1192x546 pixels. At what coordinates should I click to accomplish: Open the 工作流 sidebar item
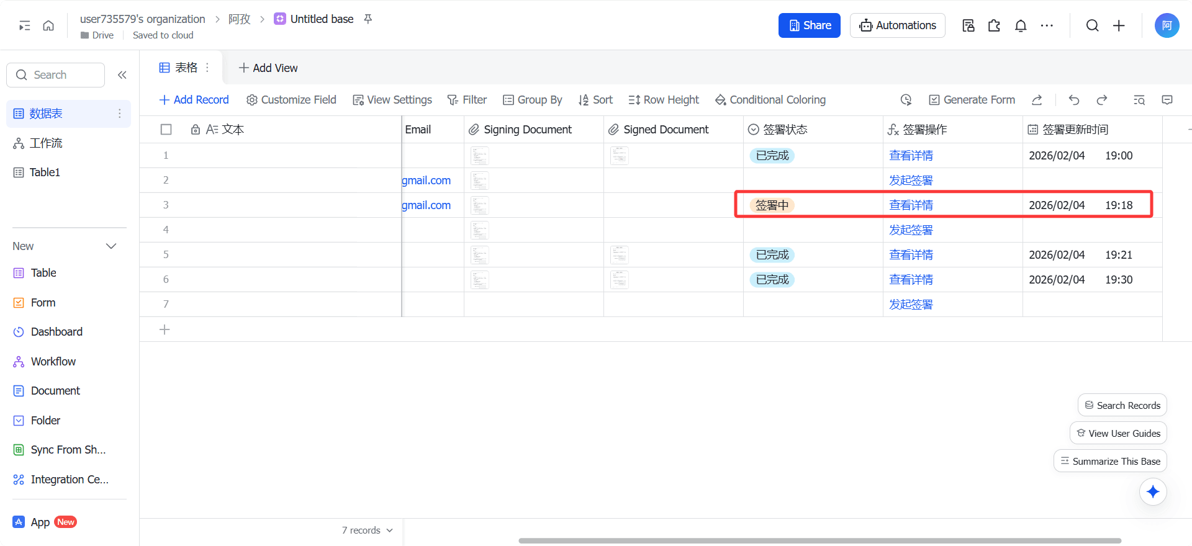pyautogui.click(x=46, y=143)
